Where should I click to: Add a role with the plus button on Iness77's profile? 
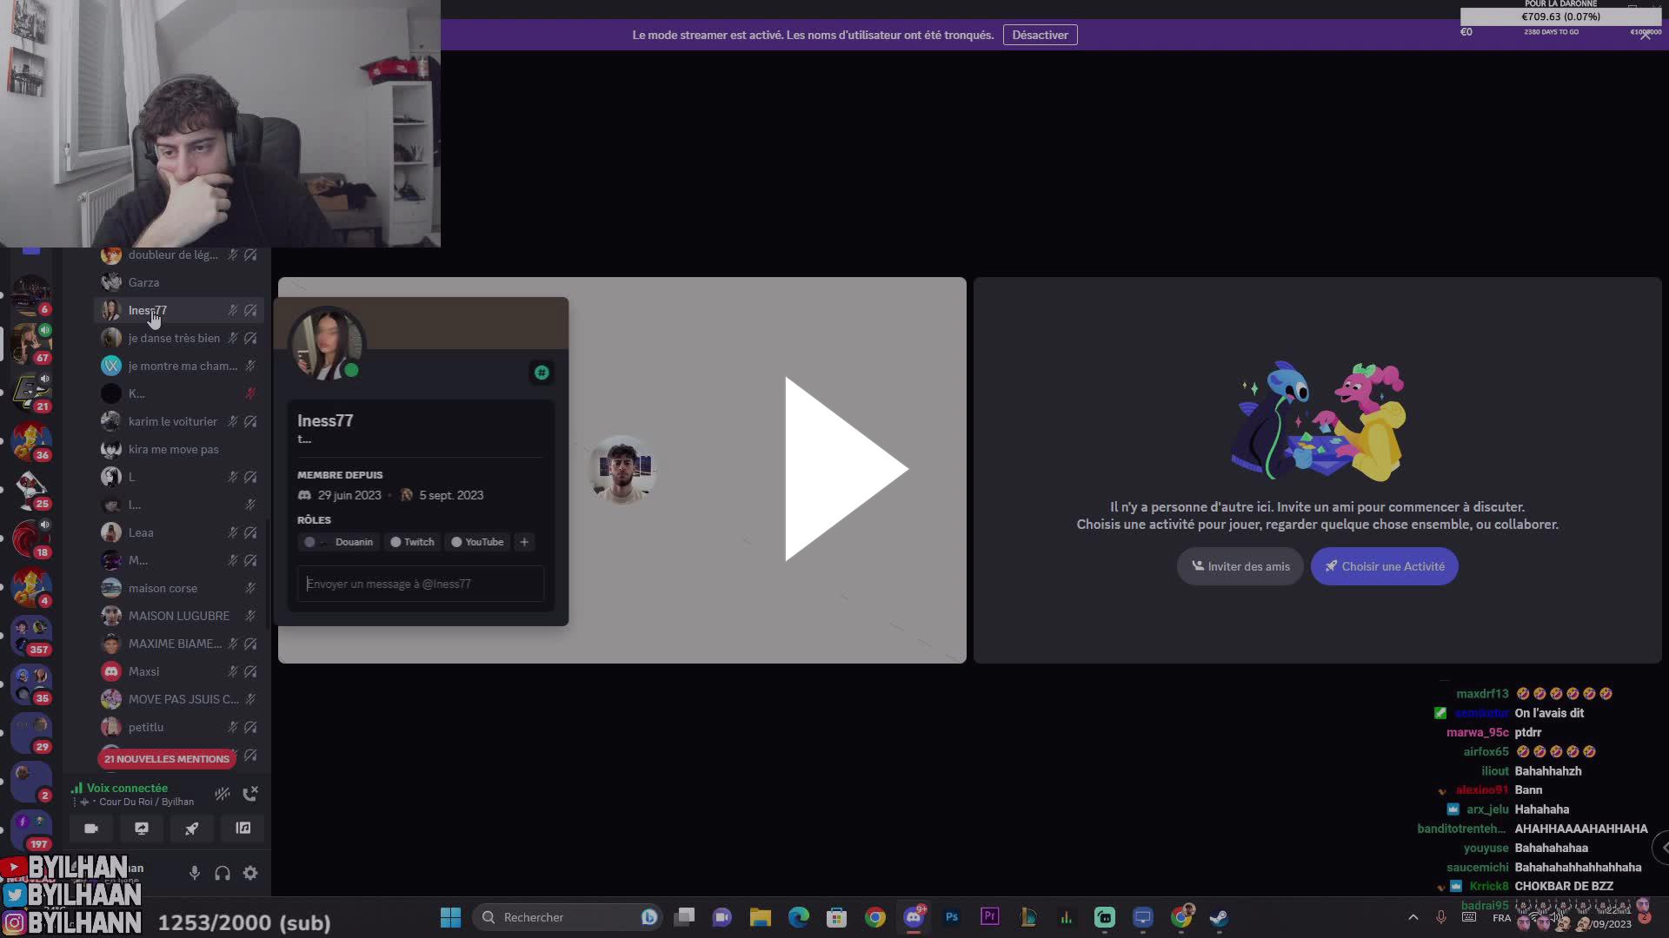click(523, 541)
